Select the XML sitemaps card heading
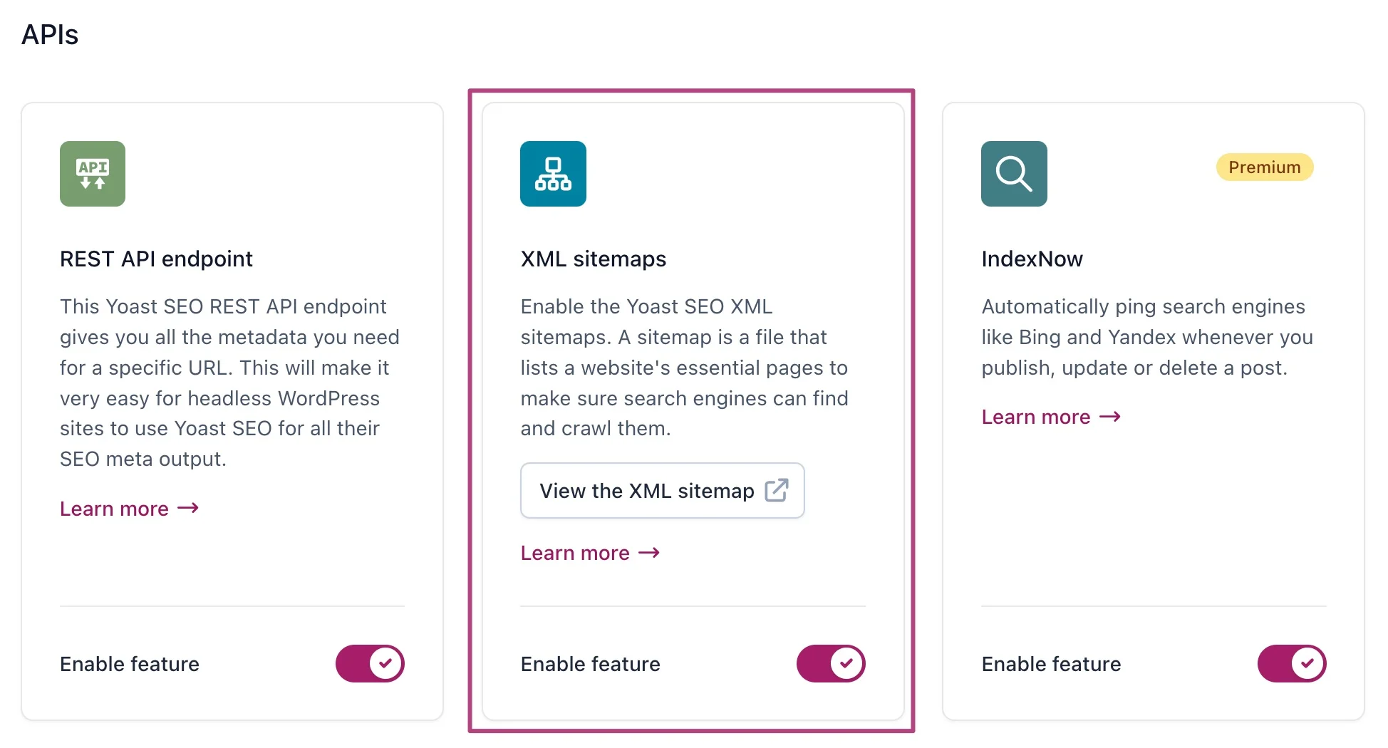This screenshot has width=1388, height=748. pos(593,259)
